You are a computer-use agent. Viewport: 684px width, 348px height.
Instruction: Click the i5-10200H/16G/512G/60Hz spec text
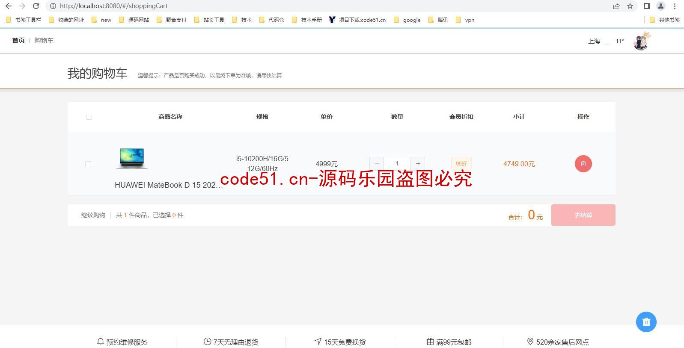pyautogui.click(x=262, y=164)
